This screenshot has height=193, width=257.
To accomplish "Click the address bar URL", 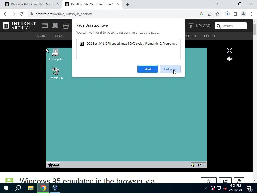I will point(64,14).
